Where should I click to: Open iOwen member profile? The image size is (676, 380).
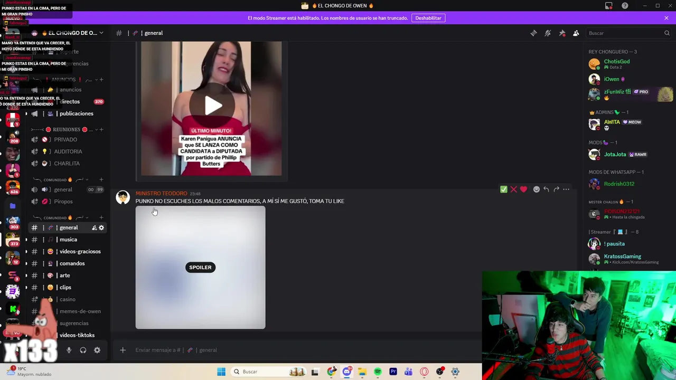(x=628, y=79)
